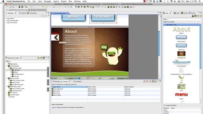Maximize the editor pane using its icon
203x114 pixels.
coord(160,13)
